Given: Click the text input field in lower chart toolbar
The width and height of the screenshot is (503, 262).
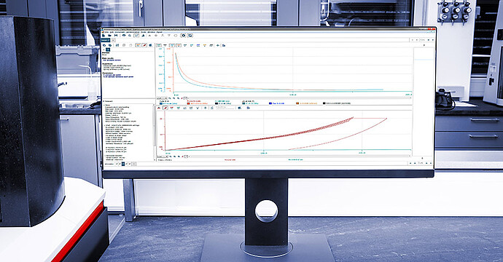Looking at the screenshot, I should click(x=225, y=108).
